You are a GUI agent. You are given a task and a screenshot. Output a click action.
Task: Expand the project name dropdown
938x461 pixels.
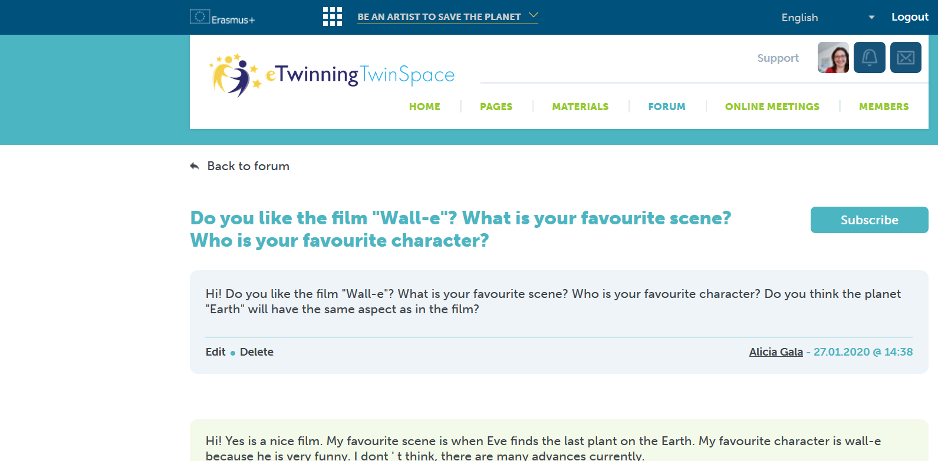[439, 17]
